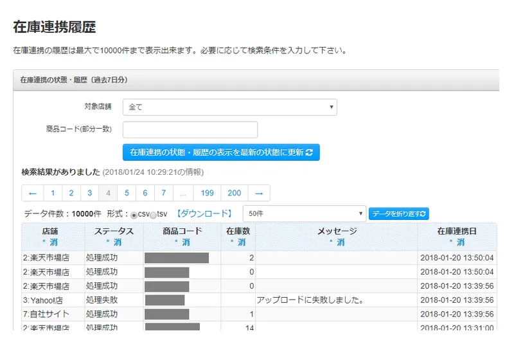Click the 【ダウンロード】 download link
The width and height of the screenshot is (514, 344).
point(204,214)
